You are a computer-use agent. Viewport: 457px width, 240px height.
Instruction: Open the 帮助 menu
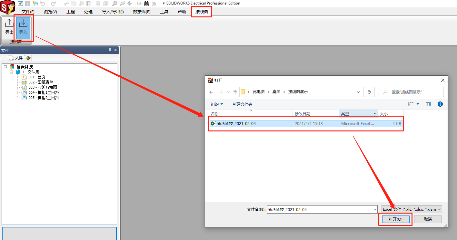coord(182,12)
